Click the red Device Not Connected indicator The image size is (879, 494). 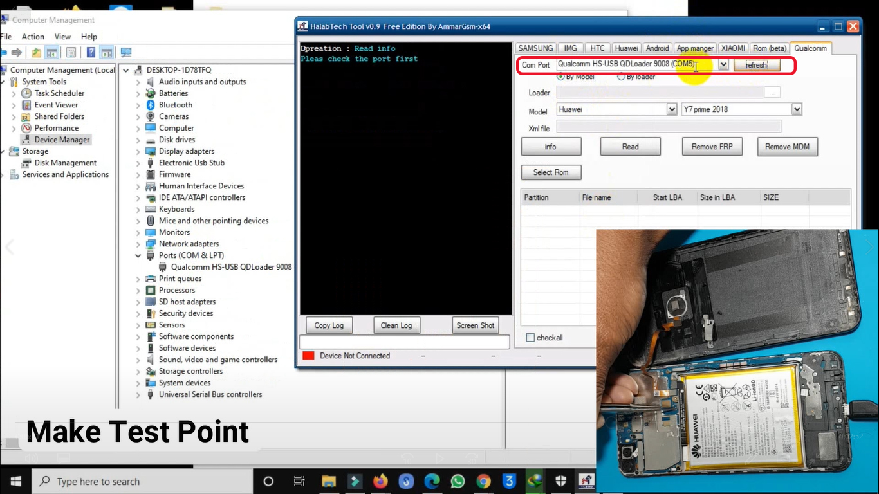308,356
